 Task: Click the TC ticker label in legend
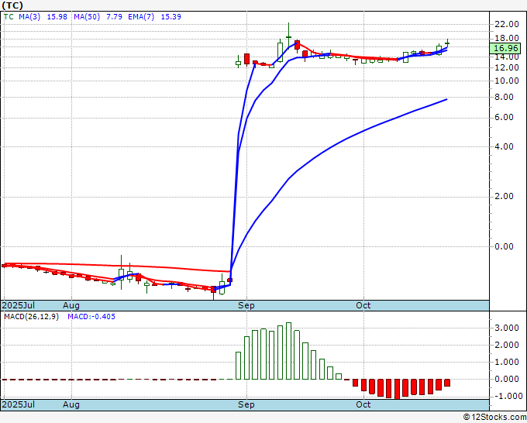click(9, 17)
